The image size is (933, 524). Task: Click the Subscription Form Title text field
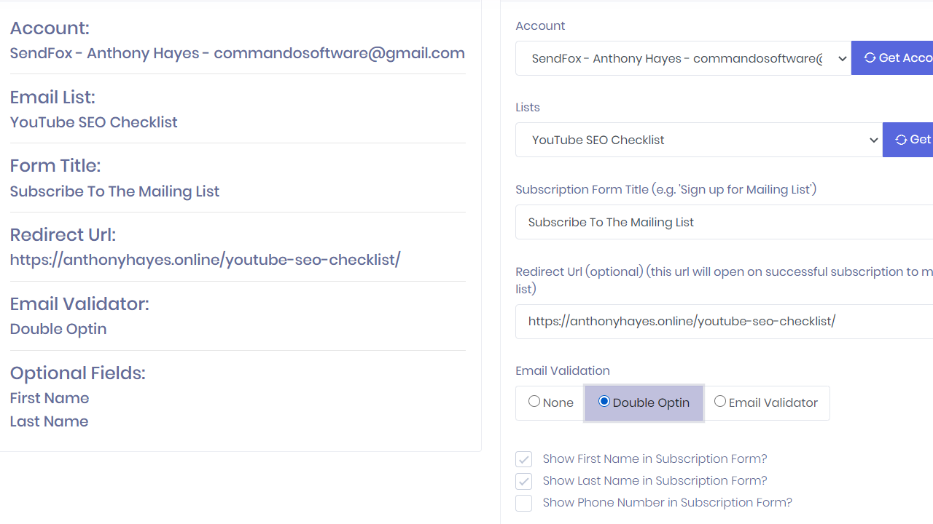pyautogui.click(x=722, y=222)
